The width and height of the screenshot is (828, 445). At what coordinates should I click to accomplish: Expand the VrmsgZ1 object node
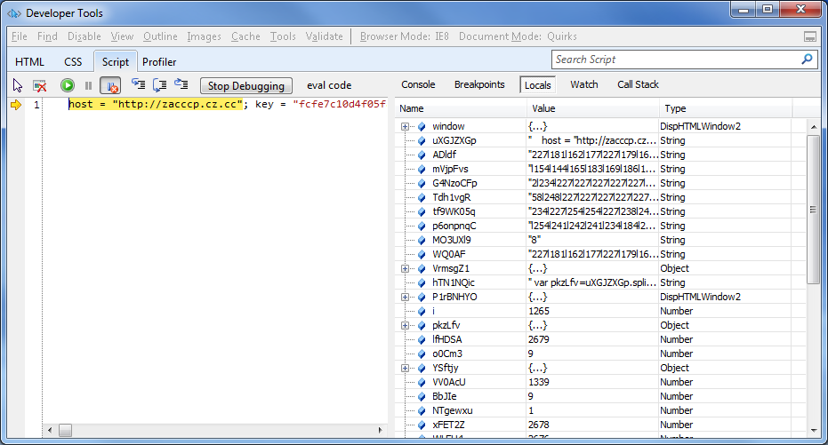click(406, 268)
